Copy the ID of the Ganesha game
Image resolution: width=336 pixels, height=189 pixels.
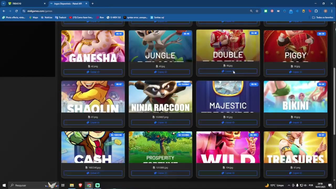[x=93, y=72]
